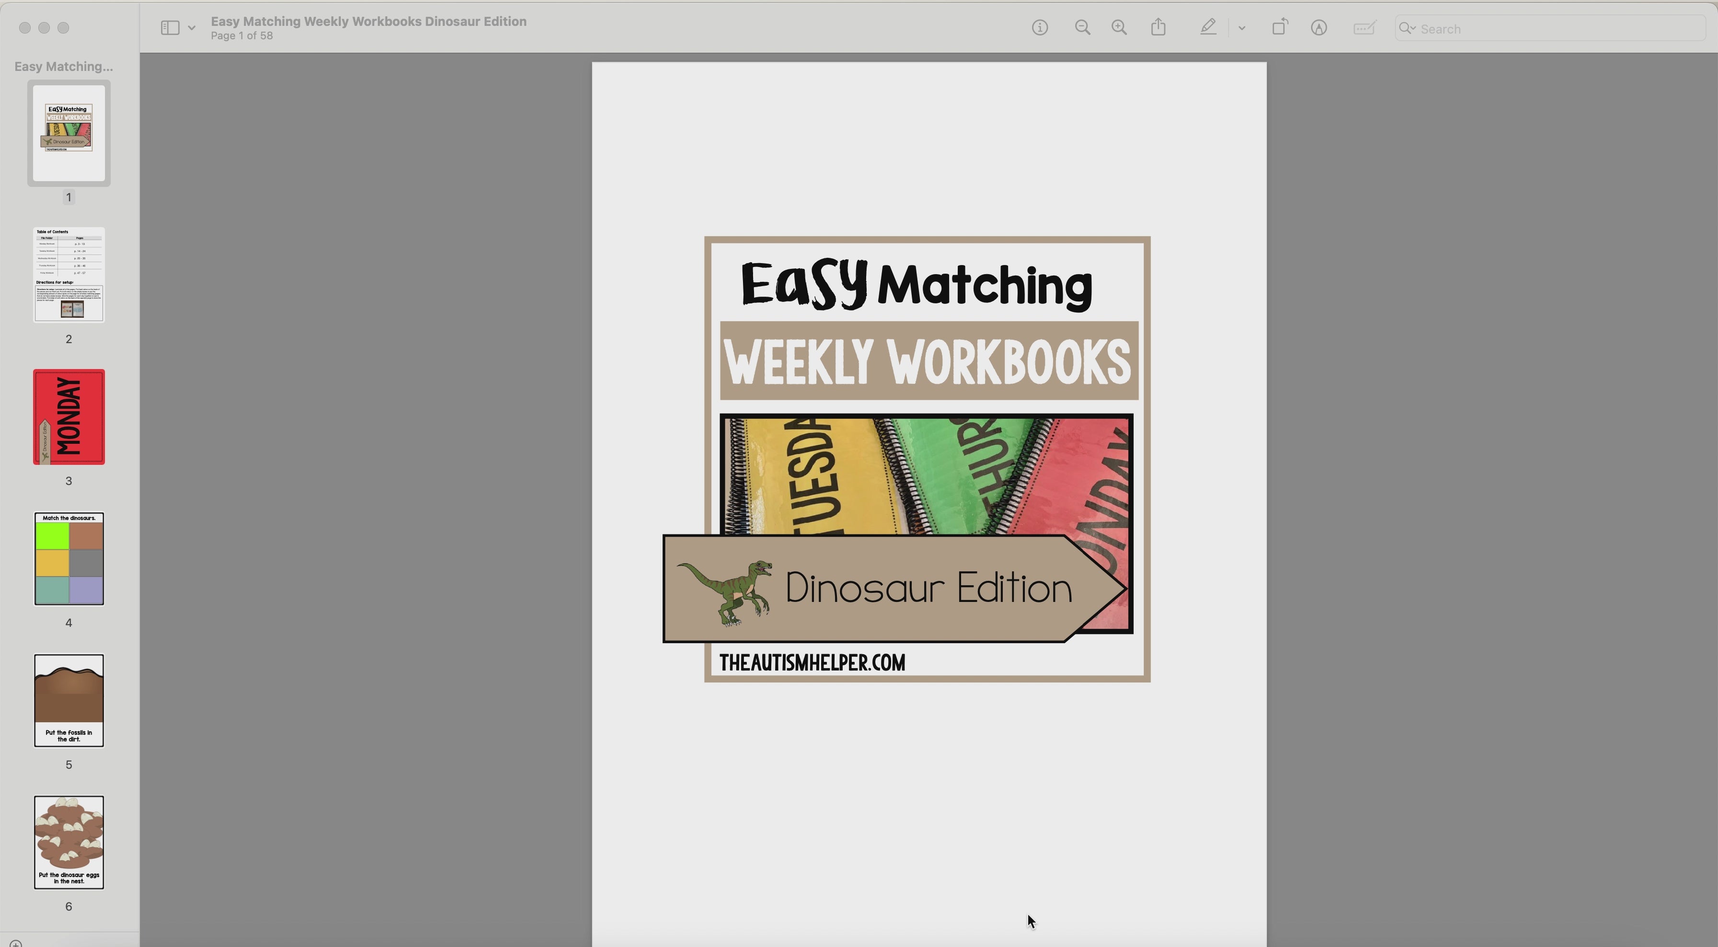The image size is (1718, 947).
Task: Open the sidebar view options menu
Action: click(x=192, y=27)
